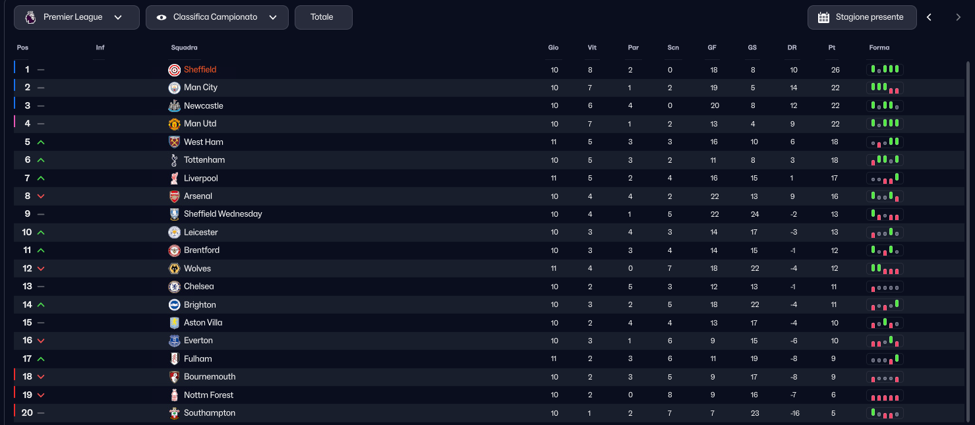Click the Chelsea crest icon
Screen dimensions: 975x425
click(x=174, y=287)
